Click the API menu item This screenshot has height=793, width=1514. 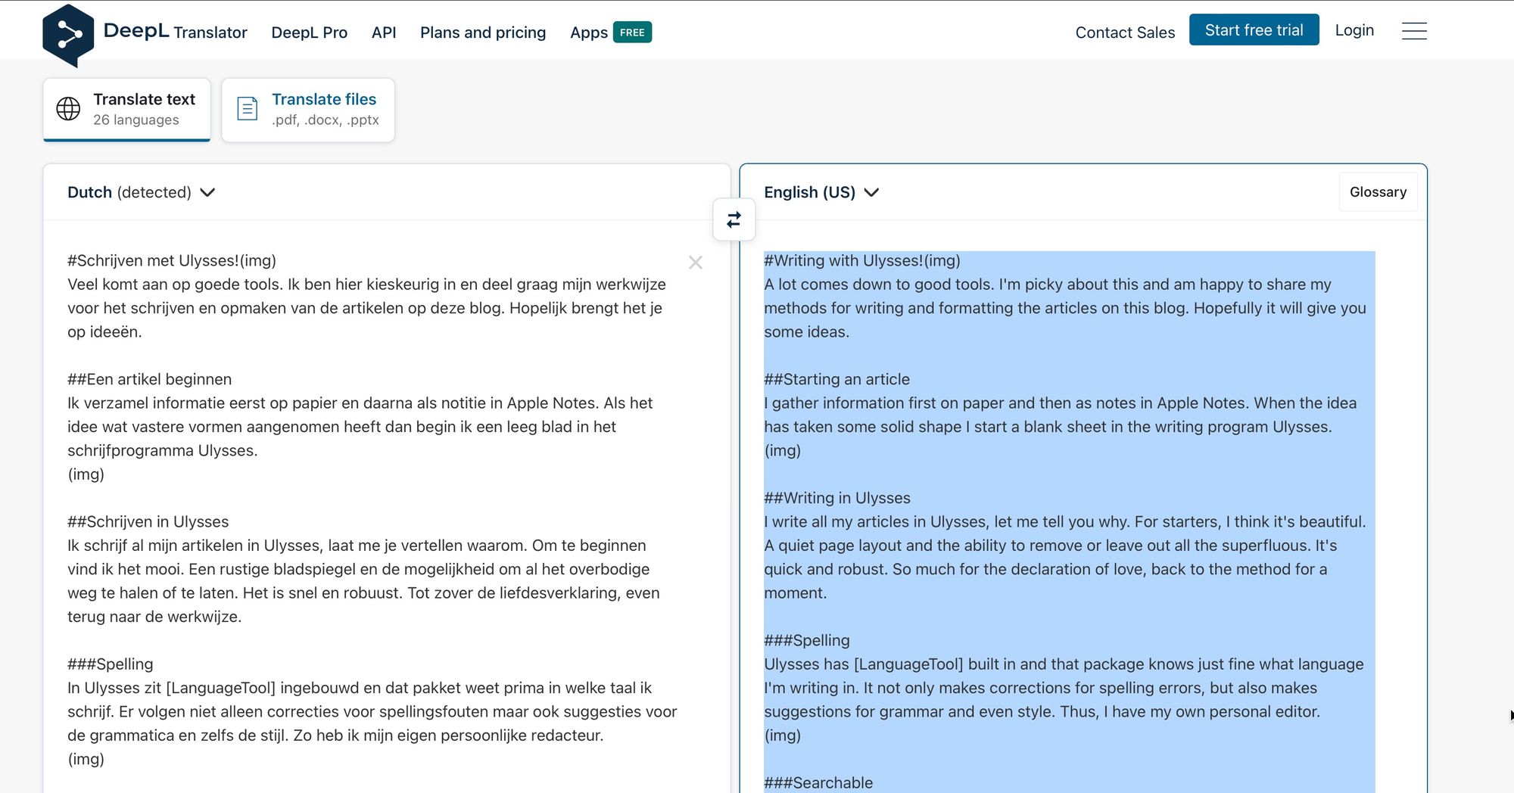pyautogui.click(x=384, y=32)
